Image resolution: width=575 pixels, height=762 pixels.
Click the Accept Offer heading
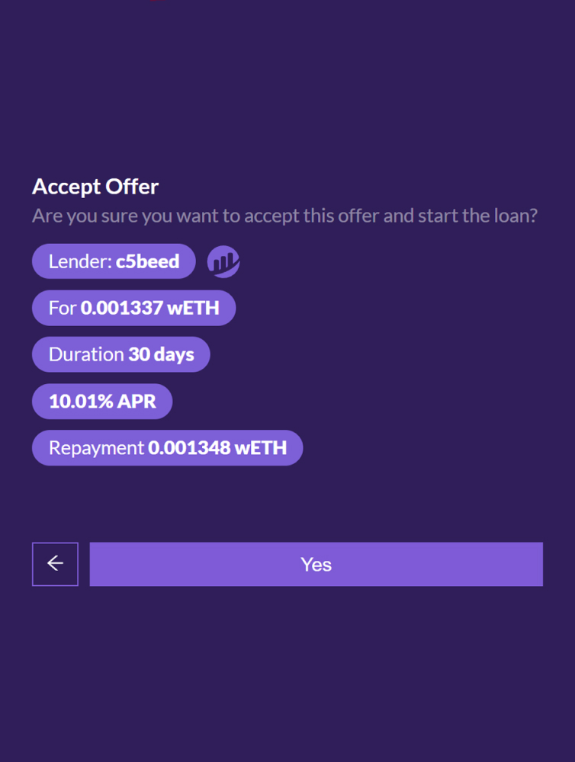point(95,187)
